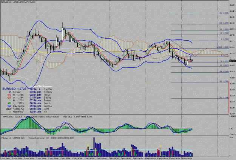Click the 11 Nov 00:00 time axis label

click(187, 158)
